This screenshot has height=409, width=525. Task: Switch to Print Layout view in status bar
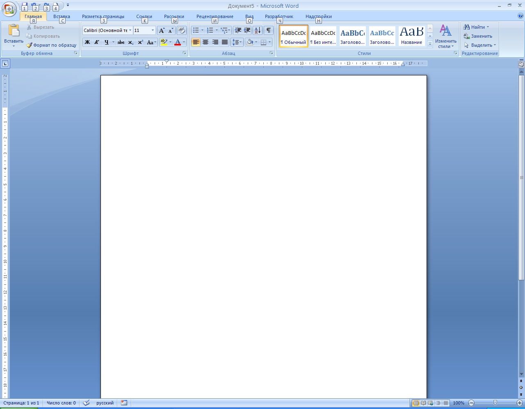click(x=416, y=403)
